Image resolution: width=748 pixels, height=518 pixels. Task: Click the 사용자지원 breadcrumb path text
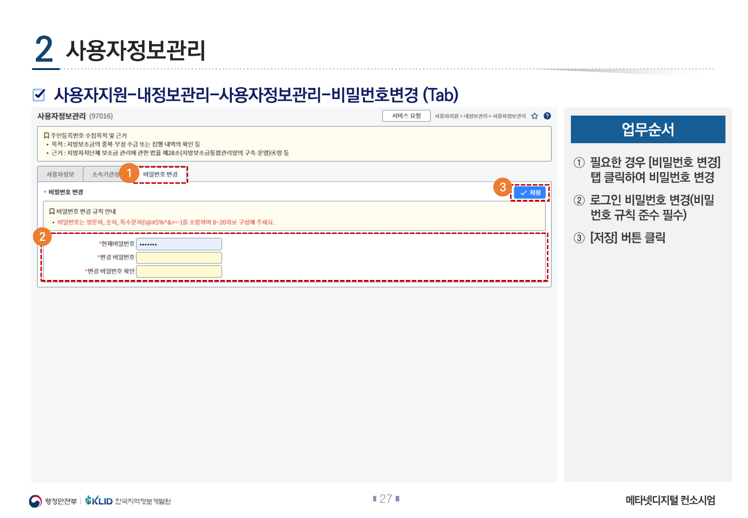[x=446, y=116]
